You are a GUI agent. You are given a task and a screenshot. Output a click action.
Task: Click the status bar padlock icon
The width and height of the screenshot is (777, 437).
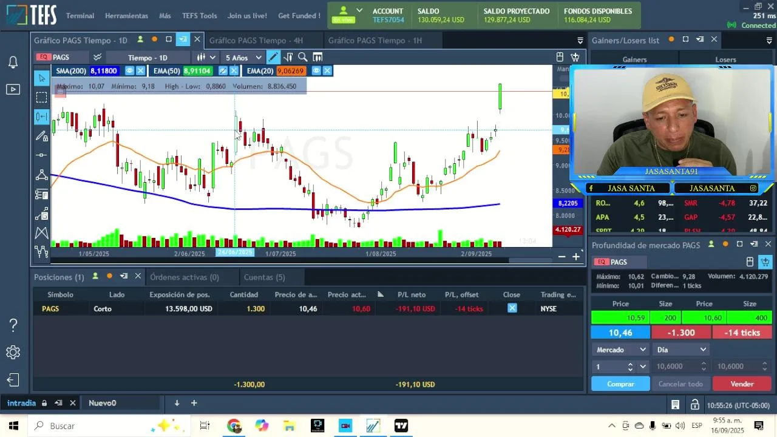[694, 405]
